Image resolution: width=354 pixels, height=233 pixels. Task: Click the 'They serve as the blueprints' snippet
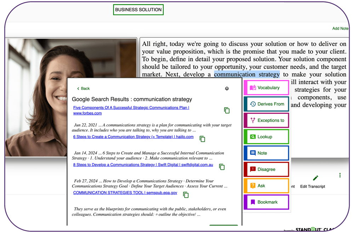(149, 211)
